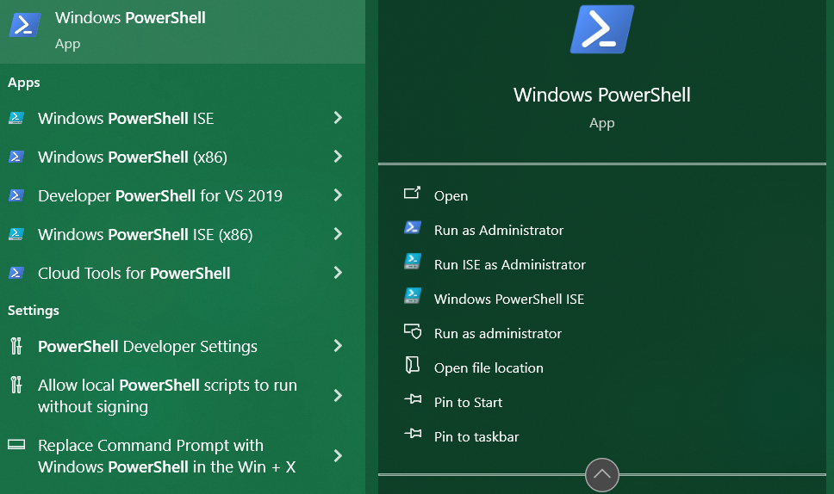Choose Run as Administrator with PowerShell icon
Viewport: 834px width, 494px height.
tap(498, 230)
